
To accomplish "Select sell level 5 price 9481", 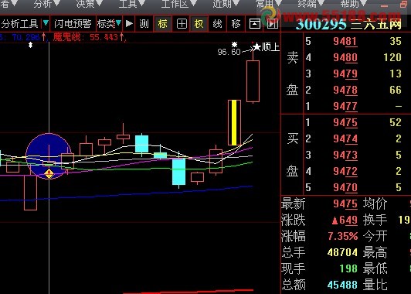I will 345,41.
